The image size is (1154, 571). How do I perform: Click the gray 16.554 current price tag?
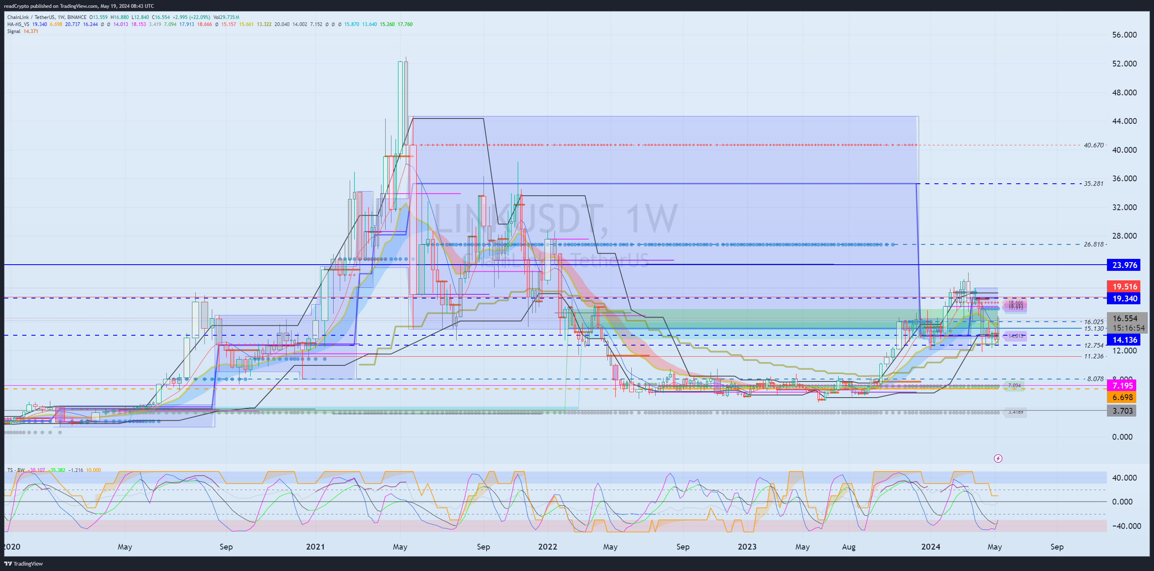click(1125, 318)
